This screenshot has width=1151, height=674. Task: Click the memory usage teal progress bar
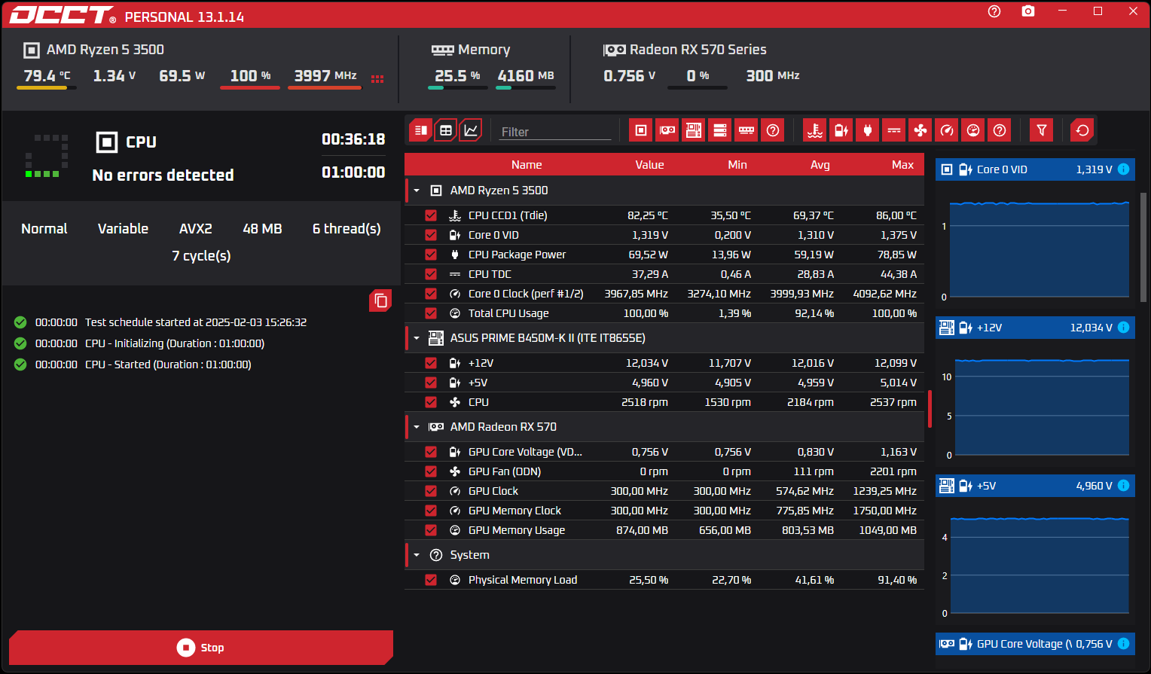[x=458, y=88]
